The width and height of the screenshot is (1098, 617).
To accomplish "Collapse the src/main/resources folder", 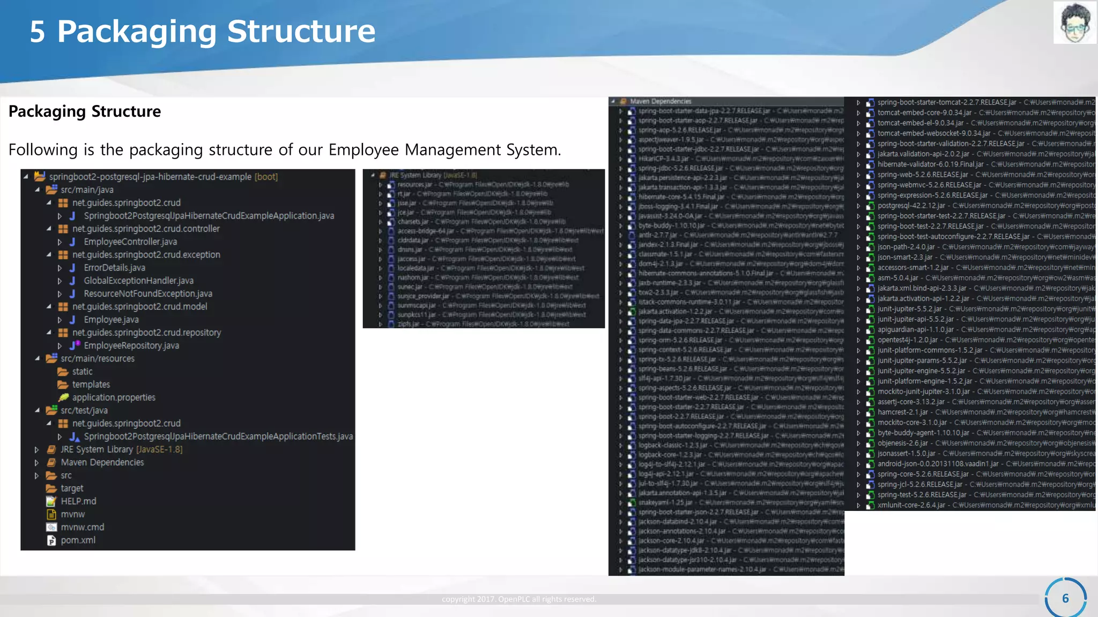I will click(x=38, y=359).
